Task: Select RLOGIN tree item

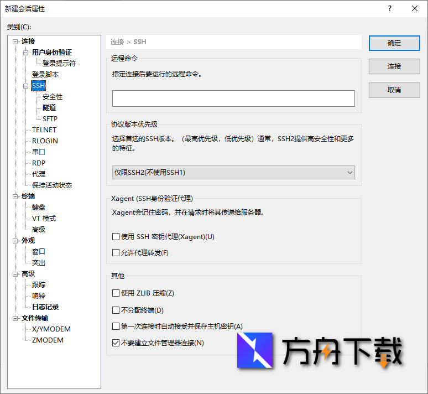Action: click(45, 141)
